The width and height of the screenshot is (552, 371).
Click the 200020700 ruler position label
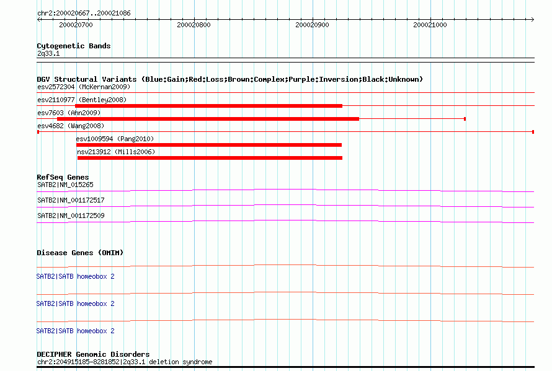point(76,25)
